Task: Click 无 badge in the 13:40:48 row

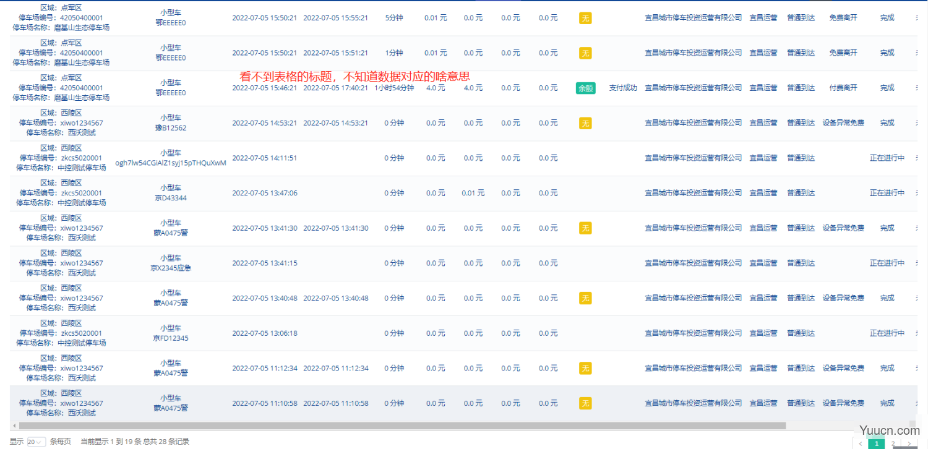Action: tap(585, 298)
